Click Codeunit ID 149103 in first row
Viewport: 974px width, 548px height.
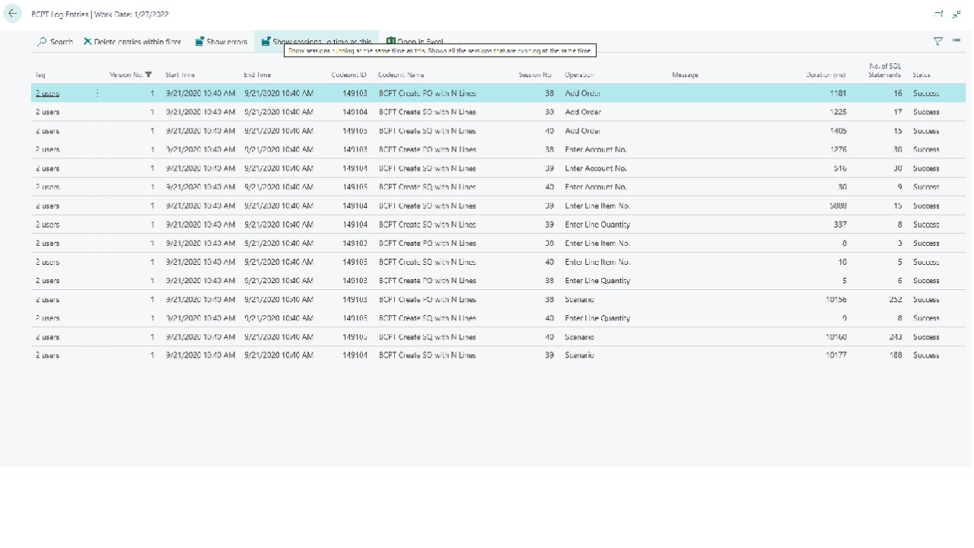[x=355, y=93]
